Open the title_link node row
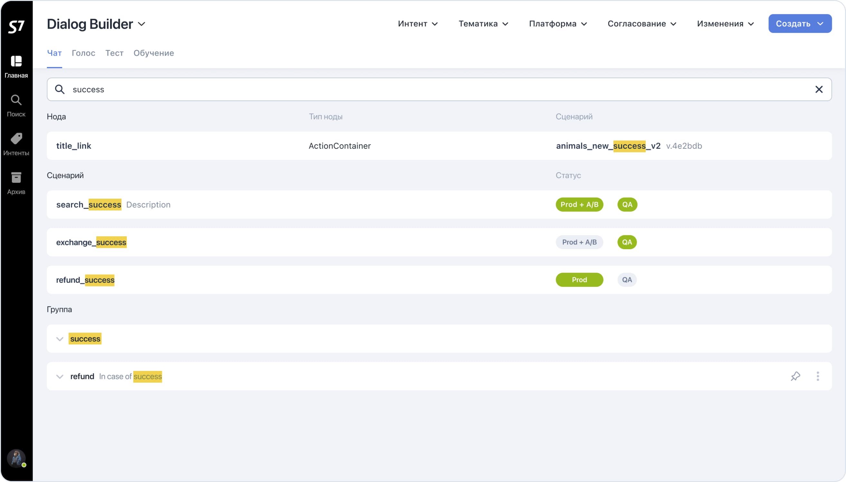Screen dimensions: 846x482 point(439,146)
